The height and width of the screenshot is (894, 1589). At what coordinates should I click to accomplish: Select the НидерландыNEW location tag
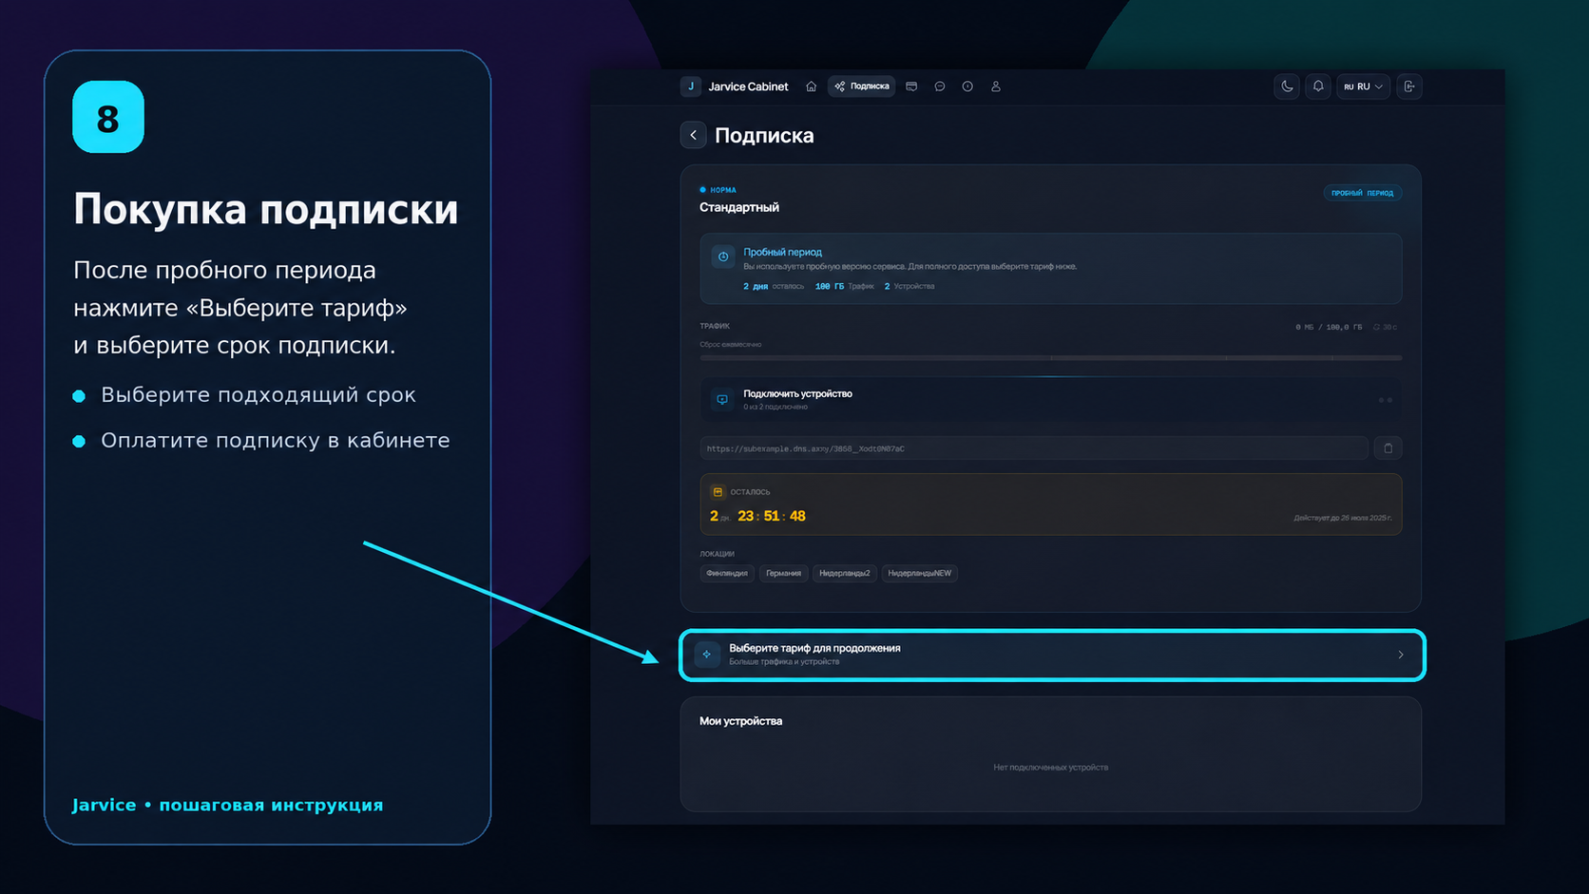pyautogui.click(x=919, y=573)
